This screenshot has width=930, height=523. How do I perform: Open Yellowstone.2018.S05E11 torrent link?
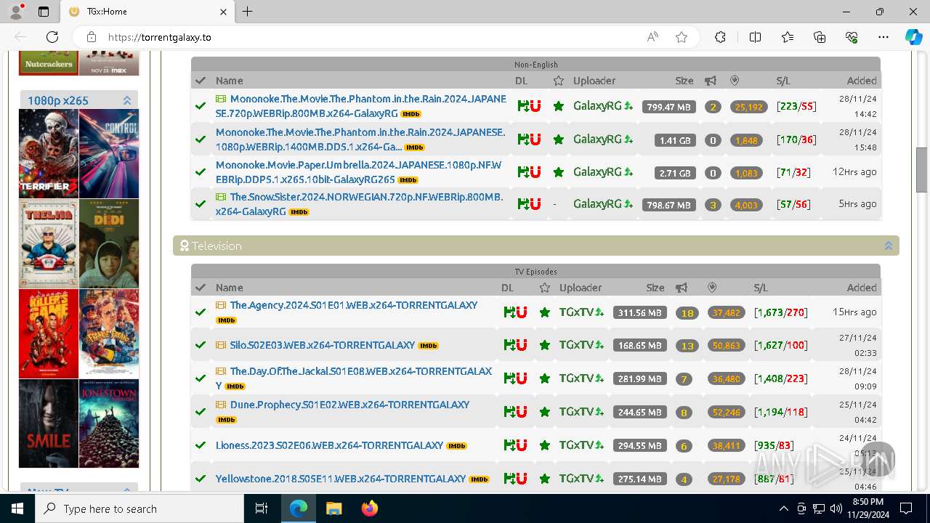[341, 479]
